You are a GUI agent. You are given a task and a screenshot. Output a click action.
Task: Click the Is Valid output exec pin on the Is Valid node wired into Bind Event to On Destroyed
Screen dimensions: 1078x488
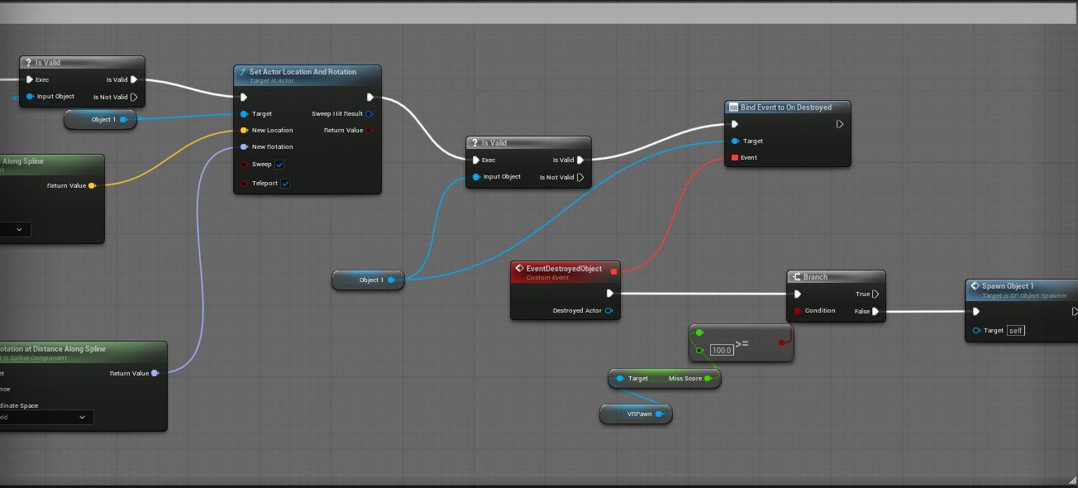pos(580,160)
